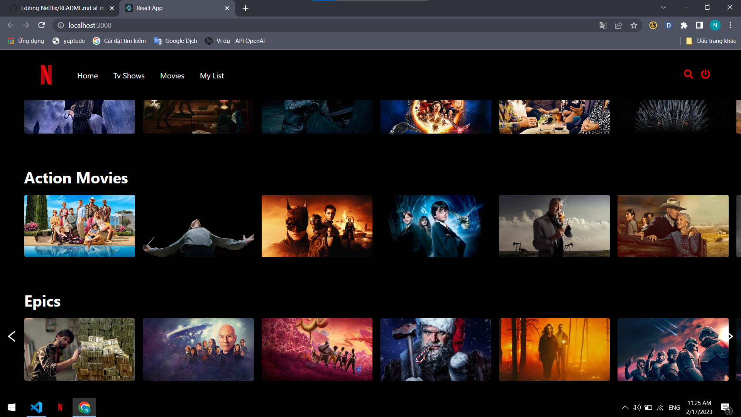Click the share icon in the toolbar
This screenshot has height=417, width=741.
click(x=619, y=25)
